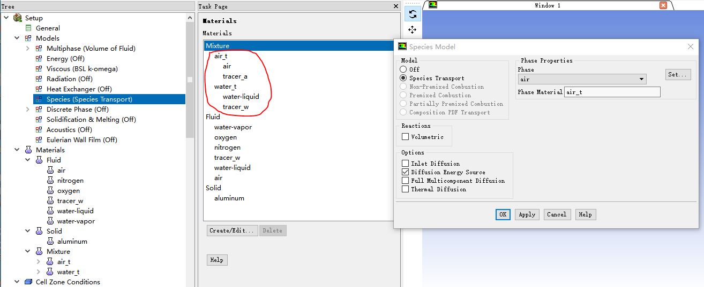
Task: Select water-vapor in Materials list
Action: click(x=233, y=127)
